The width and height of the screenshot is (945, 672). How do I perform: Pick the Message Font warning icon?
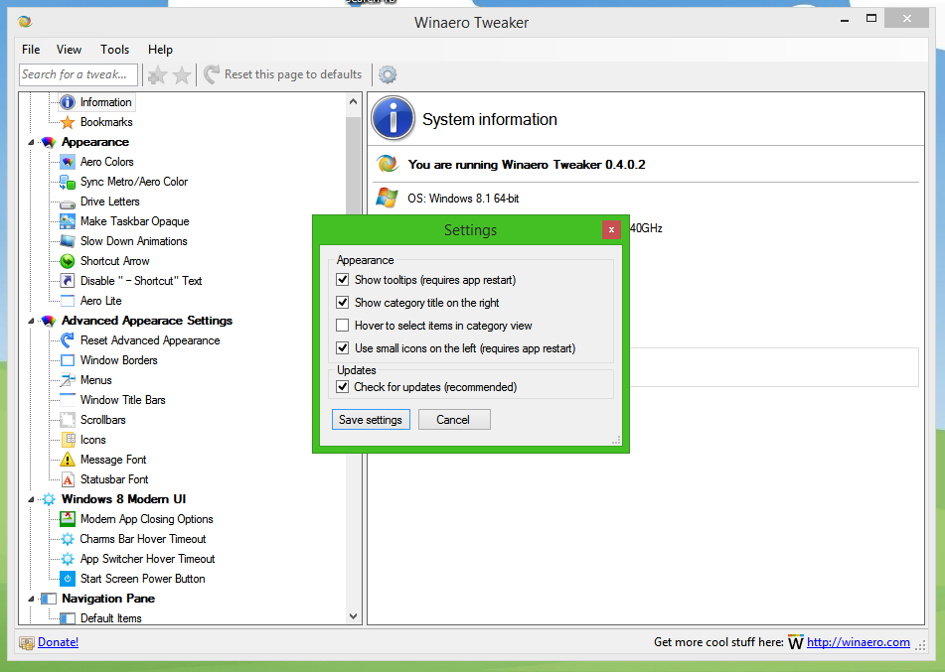68,460
